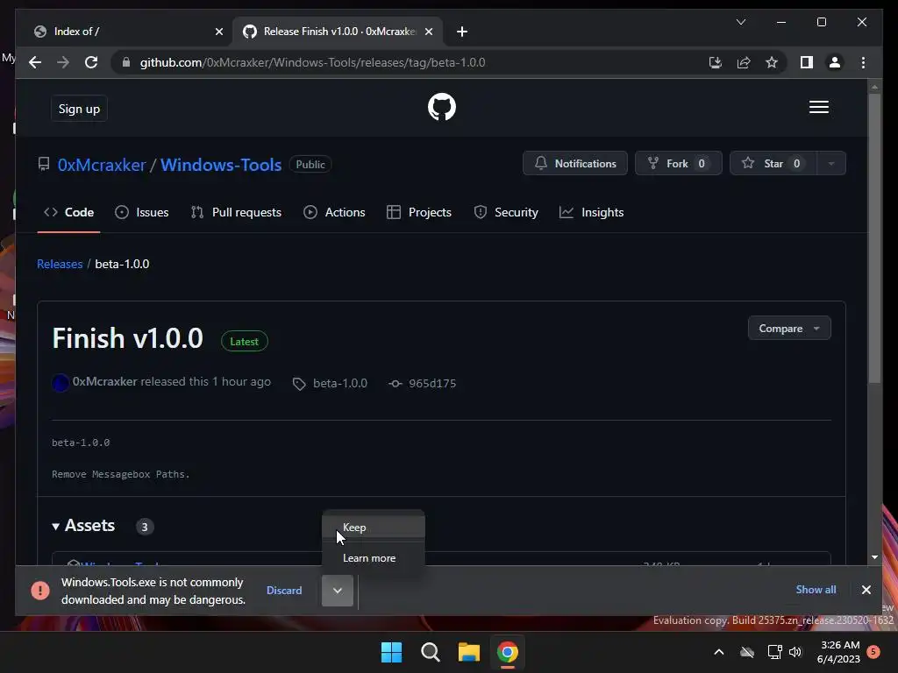Screen dimensions: 898x673
Task: Open the install app icon in address bar
Action: (716, 62)
